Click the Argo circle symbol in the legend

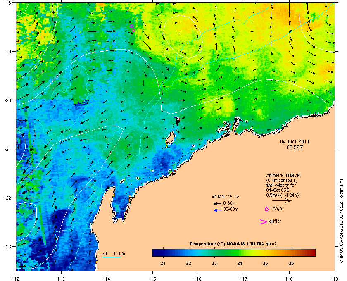267,209
